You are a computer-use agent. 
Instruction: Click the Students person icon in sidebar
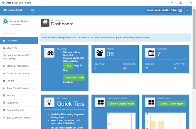point(4,73)
